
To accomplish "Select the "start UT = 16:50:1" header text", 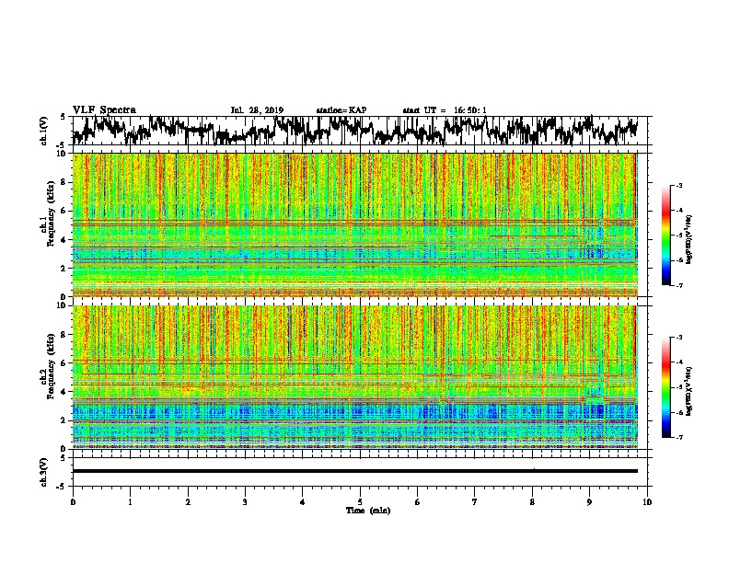I will pos(445,110).
